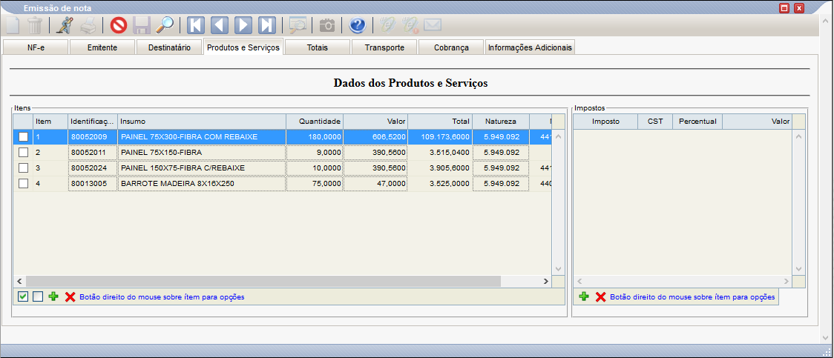Click the Natureza column header
The height and width of the screenshot is (358, 834).
pos(501,122)
